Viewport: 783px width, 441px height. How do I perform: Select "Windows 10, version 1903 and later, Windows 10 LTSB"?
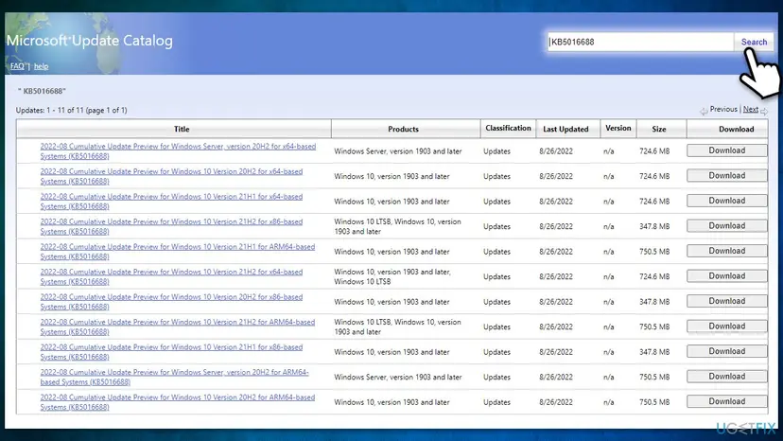(392, 276)
